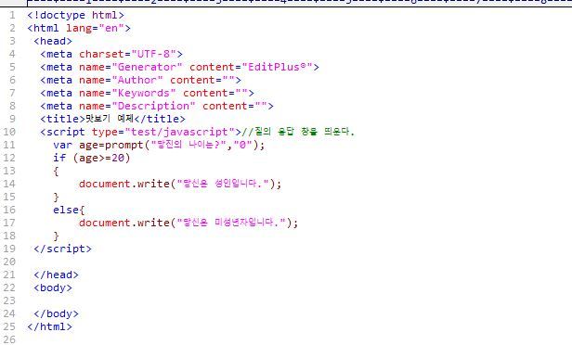Click the if (age>=20) condition

pyautogui.click(x=92, y=158)
